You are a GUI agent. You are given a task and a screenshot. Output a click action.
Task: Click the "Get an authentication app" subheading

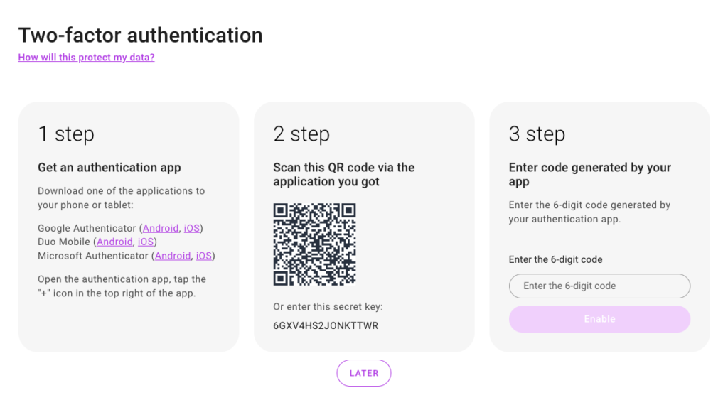click(109, 168)
